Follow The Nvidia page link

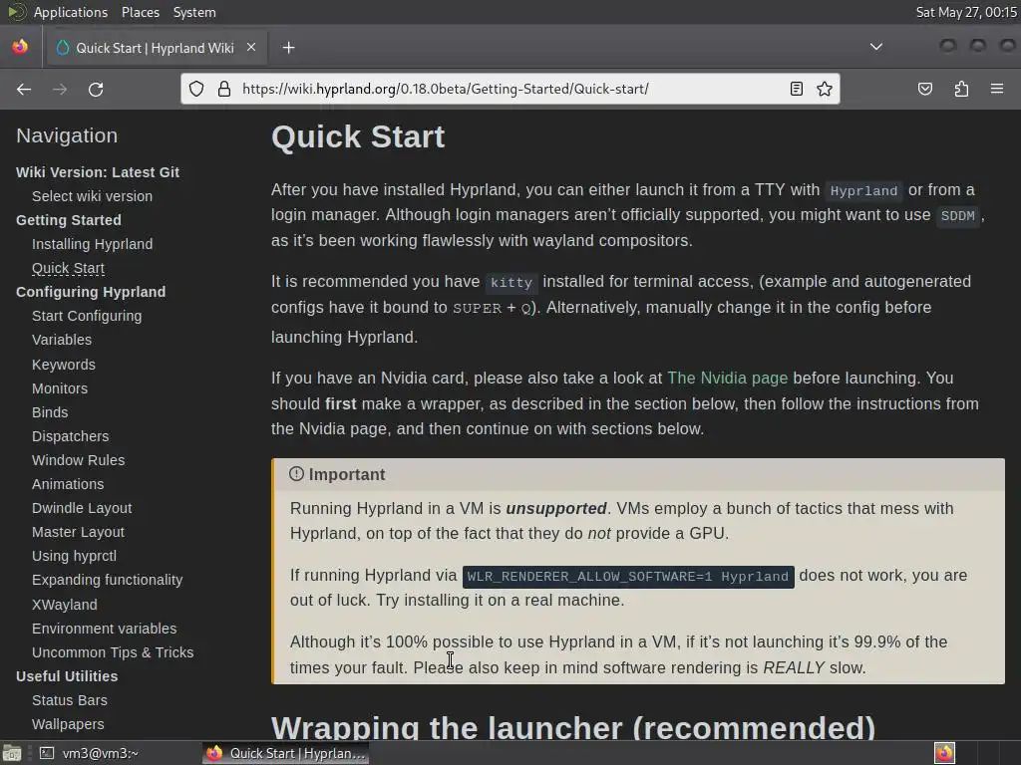pos(727,378)
